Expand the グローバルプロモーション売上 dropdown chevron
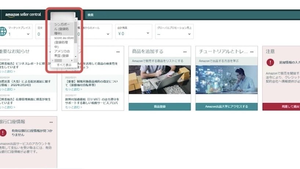This screenshot has height=169, width=300. click(x=189, y=34)
